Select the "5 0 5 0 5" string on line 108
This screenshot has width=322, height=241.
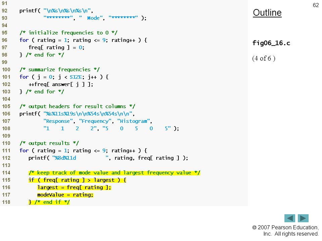[137, 129]
